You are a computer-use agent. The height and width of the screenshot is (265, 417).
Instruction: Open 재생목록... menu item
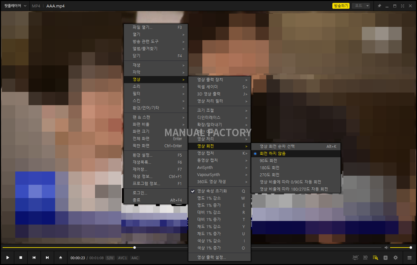point(156,162)
